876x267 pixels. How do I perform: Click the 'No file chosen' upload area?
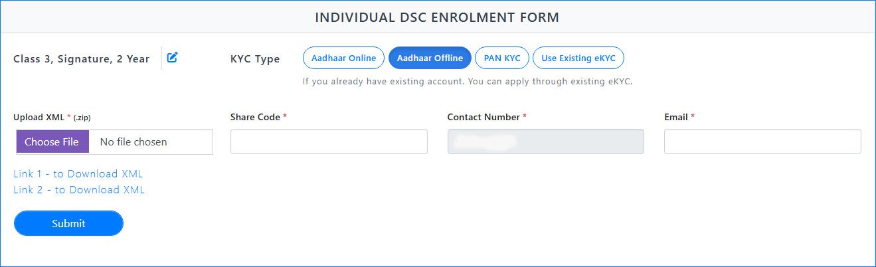coord(150,141)
